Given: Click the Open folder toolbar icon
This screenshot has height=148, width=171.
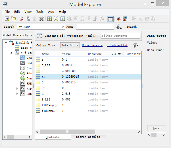Looking at the screenshot, I should (x=14, y=18).
